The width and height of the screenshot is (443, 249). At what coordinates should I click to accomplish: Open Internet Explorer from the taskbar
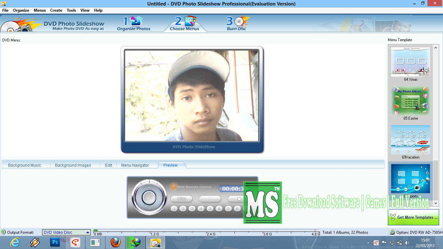point(15,242)
